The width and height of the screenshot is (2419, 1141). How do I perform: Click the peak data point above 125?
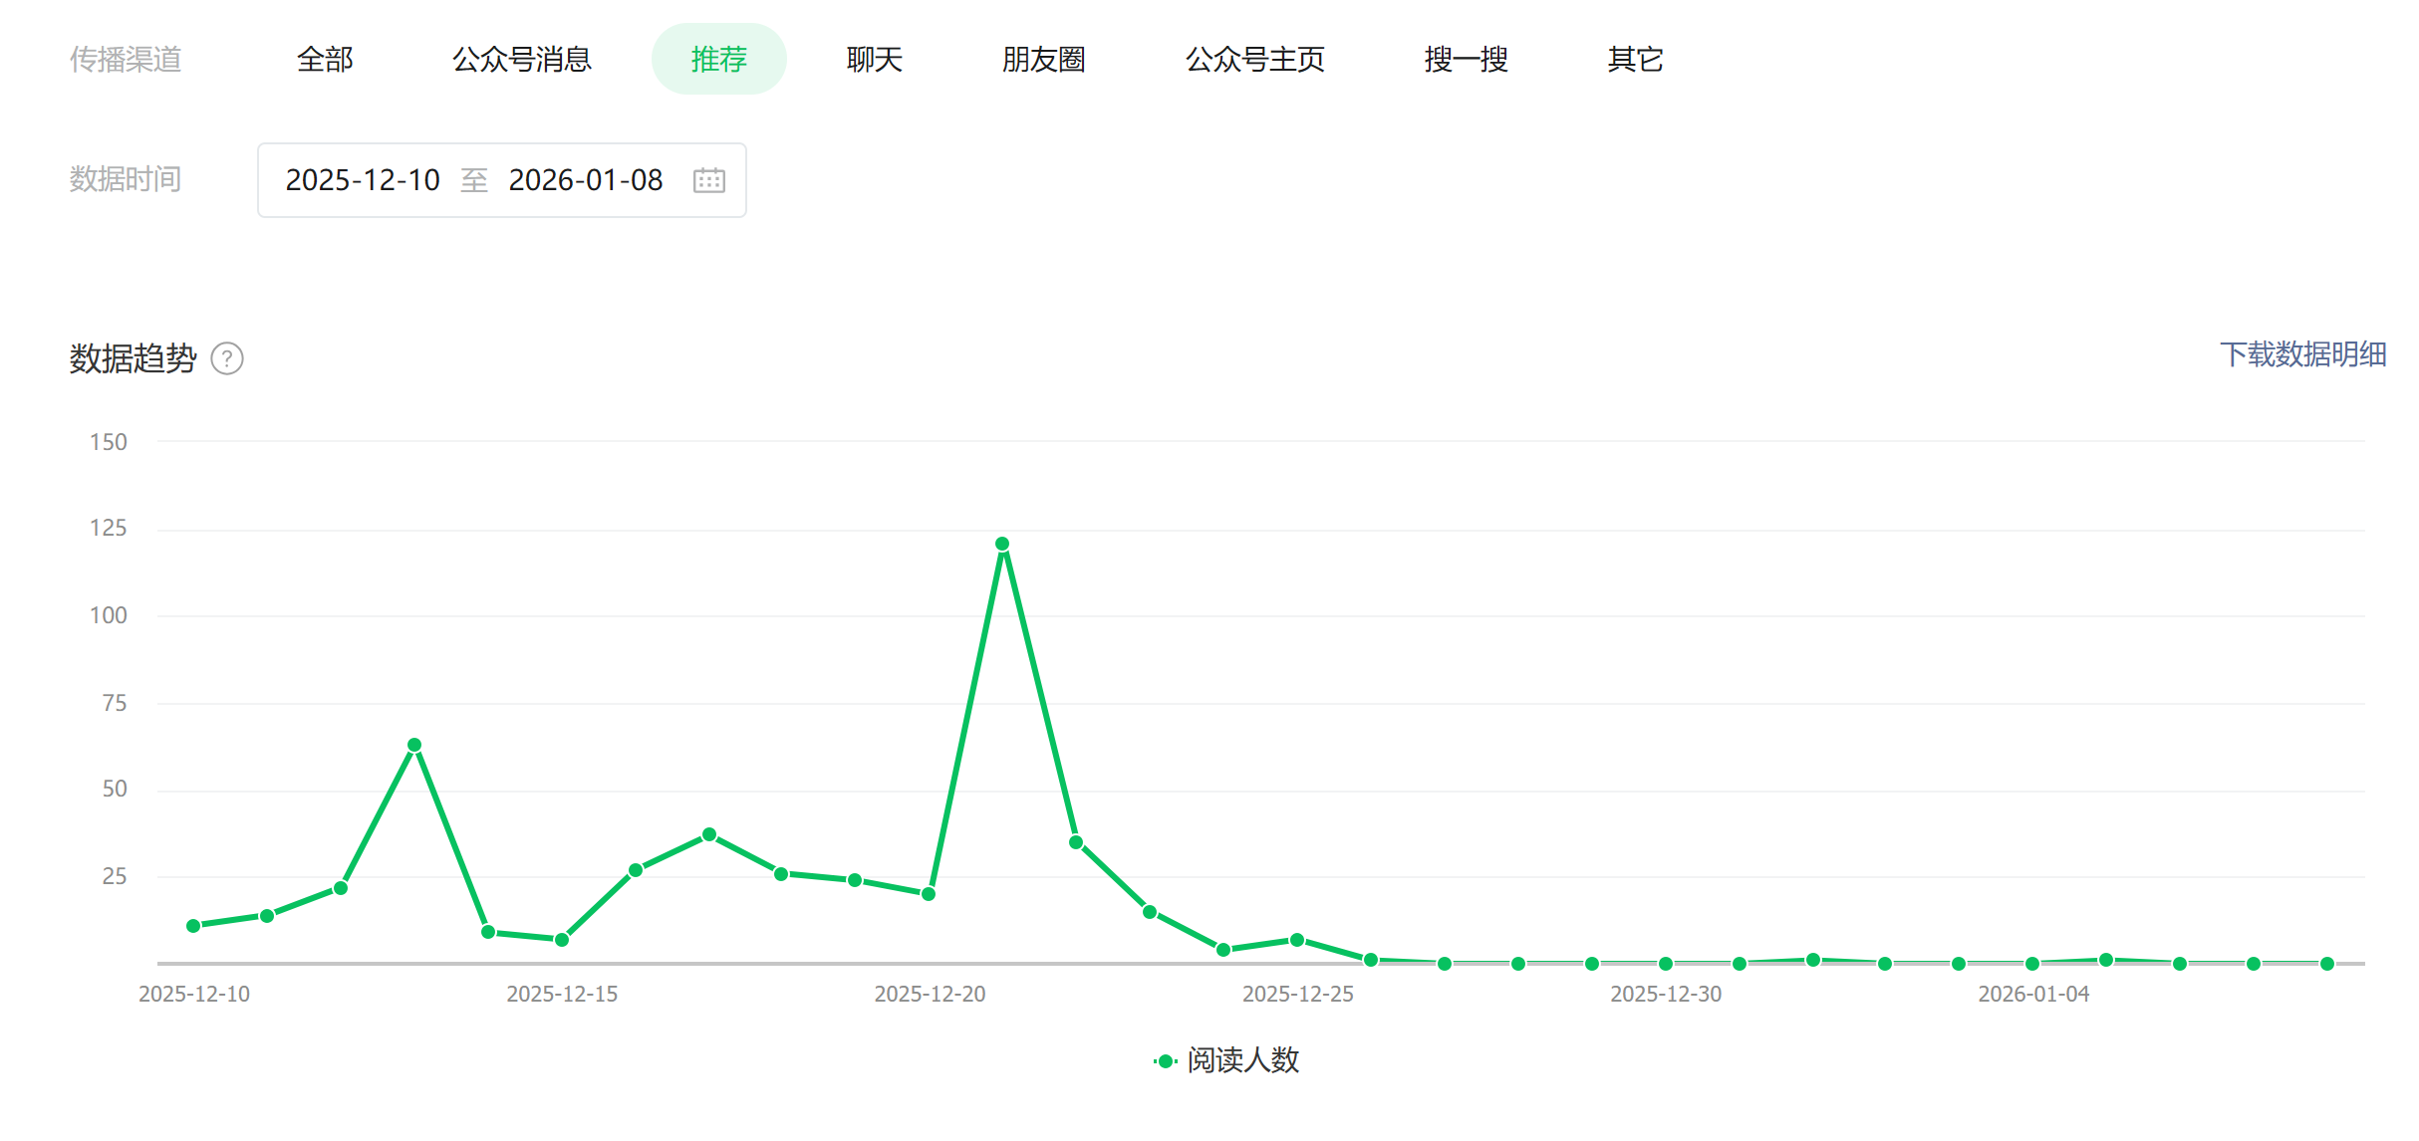(x=1002, y=544)
